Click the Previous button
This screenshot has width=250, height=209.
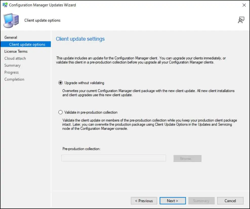point(144,201)
